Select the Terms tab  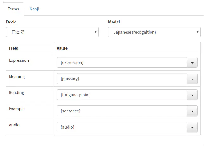coord(13,9)
